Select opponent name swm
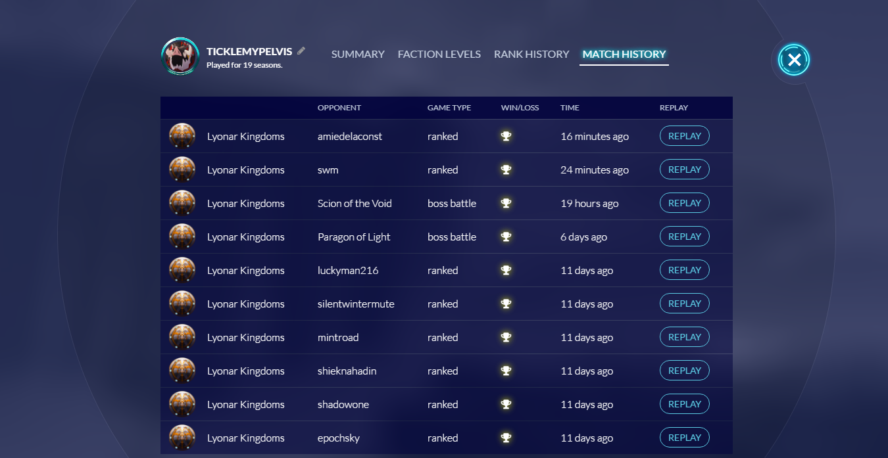Viewport: 888px width, 458px height. pos(328,170)
